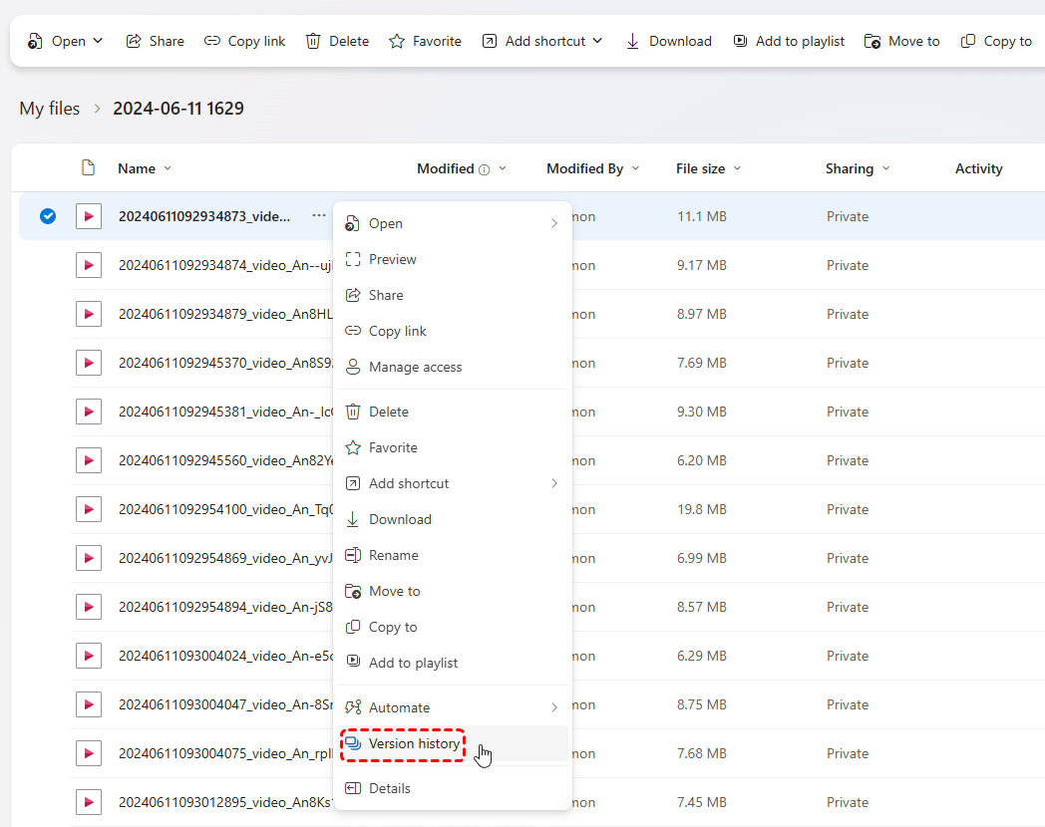Screen dimensions: 1045x827
Task: Expand the Add shortcut toolbar dropdown
Action: coord(597,41)
